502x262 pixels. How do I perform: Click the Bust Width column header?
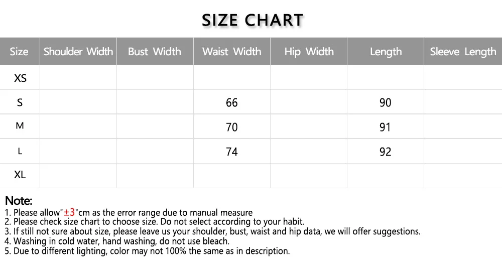pyautogui.click(x=155, y=52)
